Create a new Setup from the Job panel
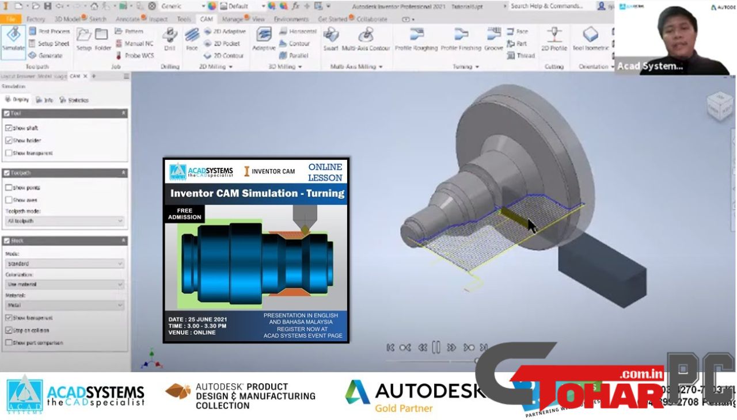This screenshot has width=737, height=420. pyautogui.click(x=84, y=40)
